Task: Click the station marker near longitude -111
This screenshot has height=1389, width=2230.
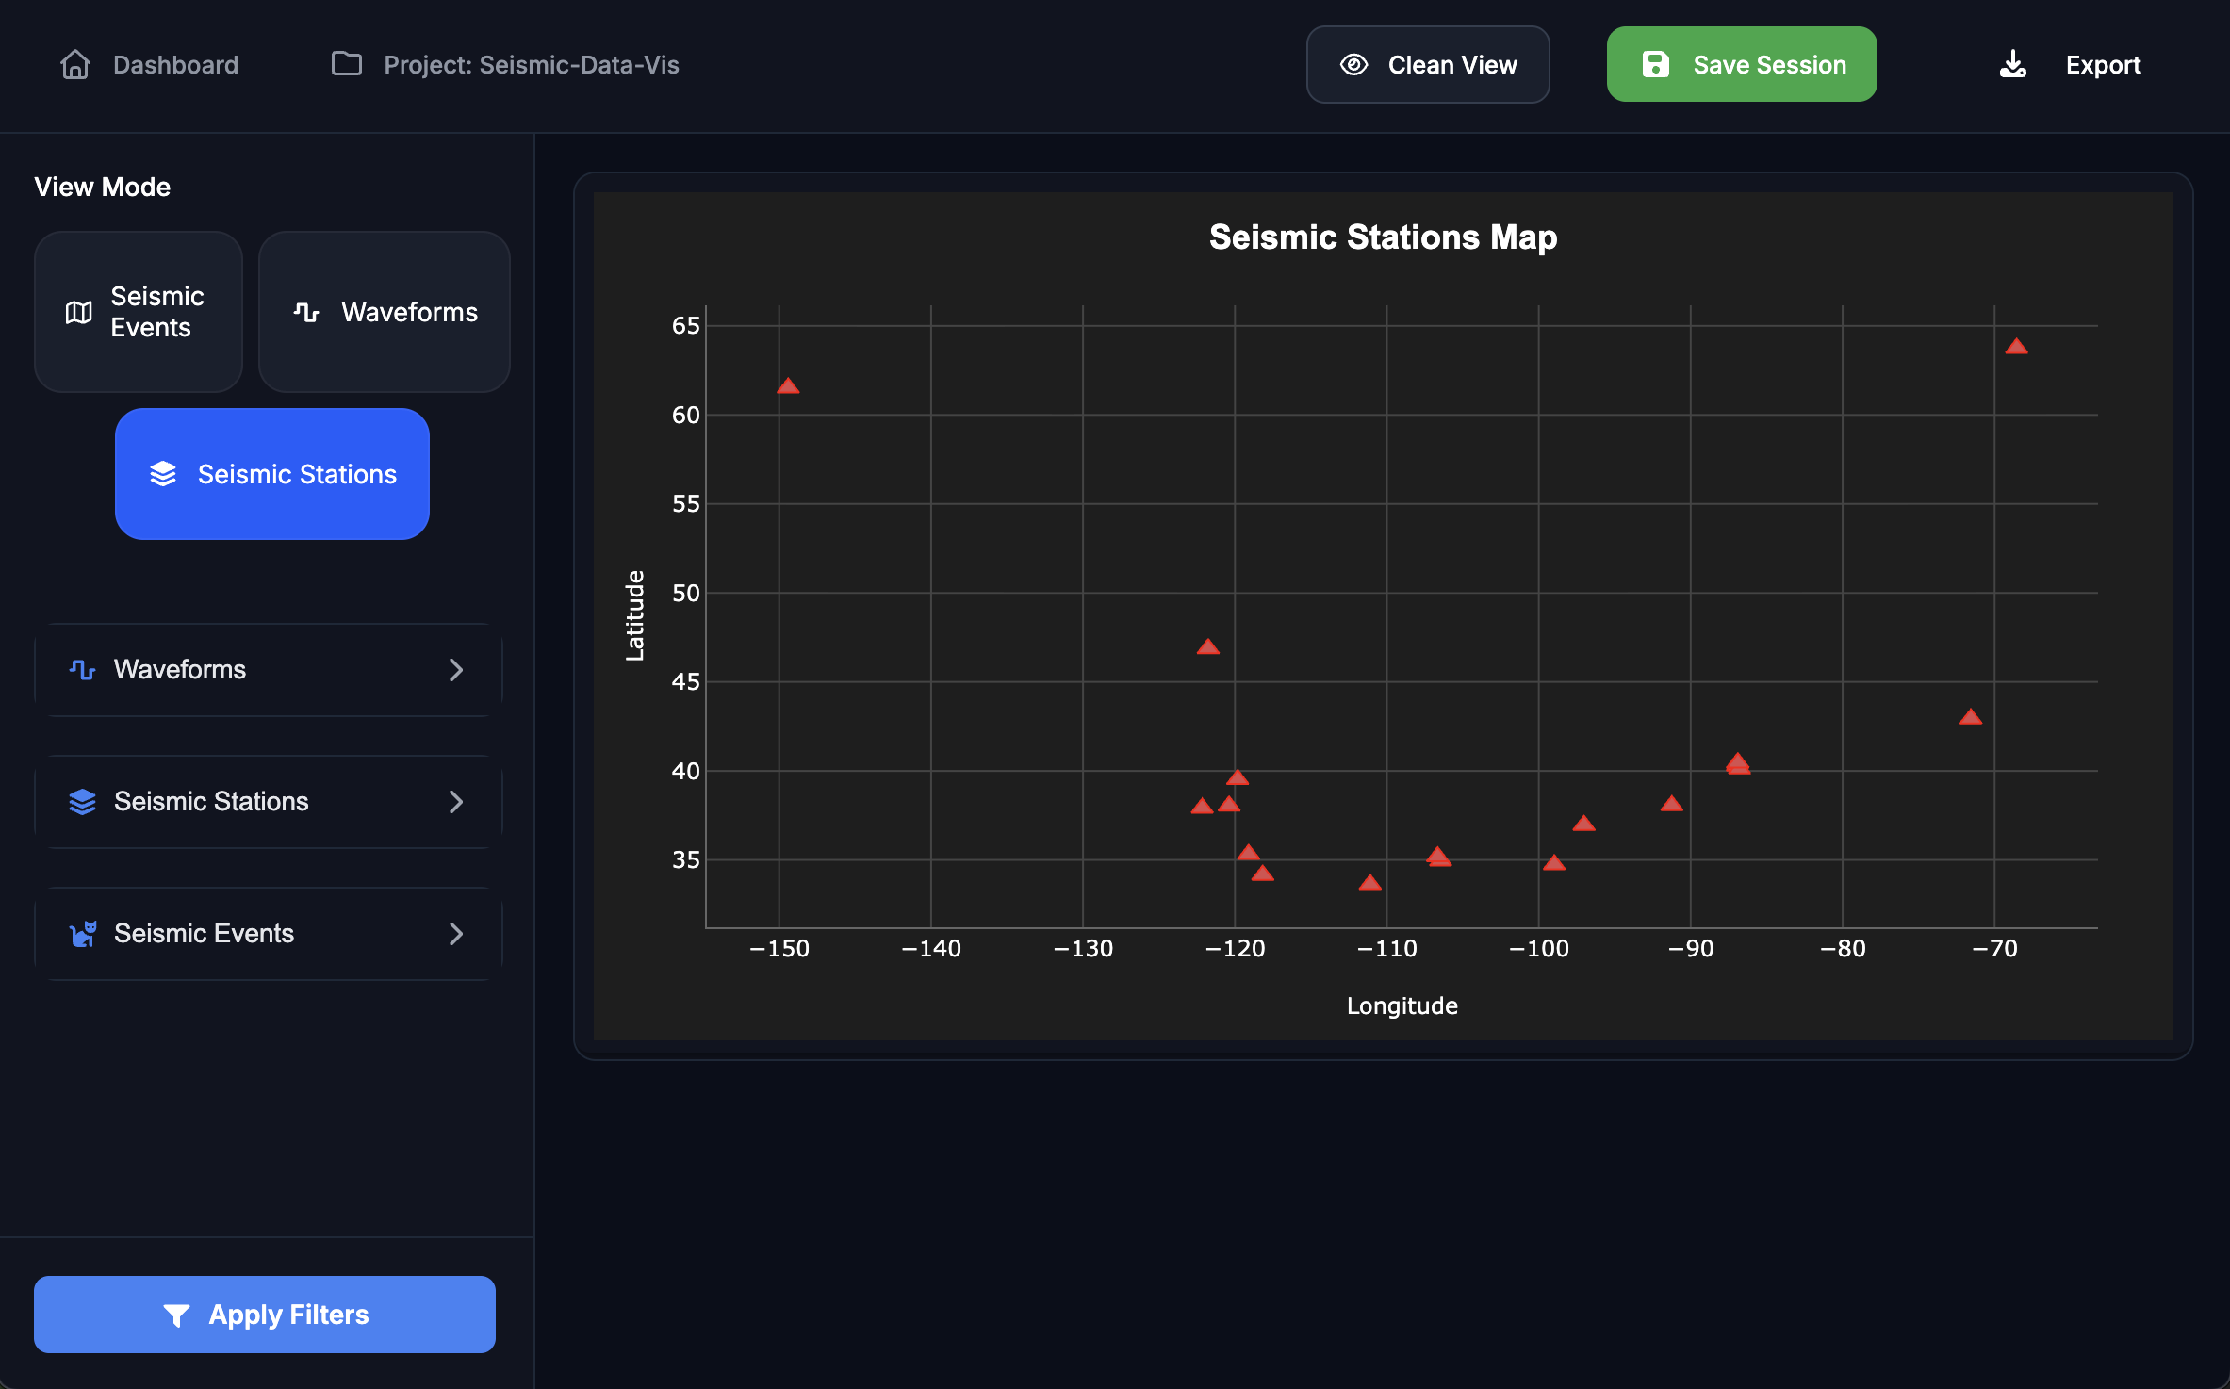Action: point(1369,883)
